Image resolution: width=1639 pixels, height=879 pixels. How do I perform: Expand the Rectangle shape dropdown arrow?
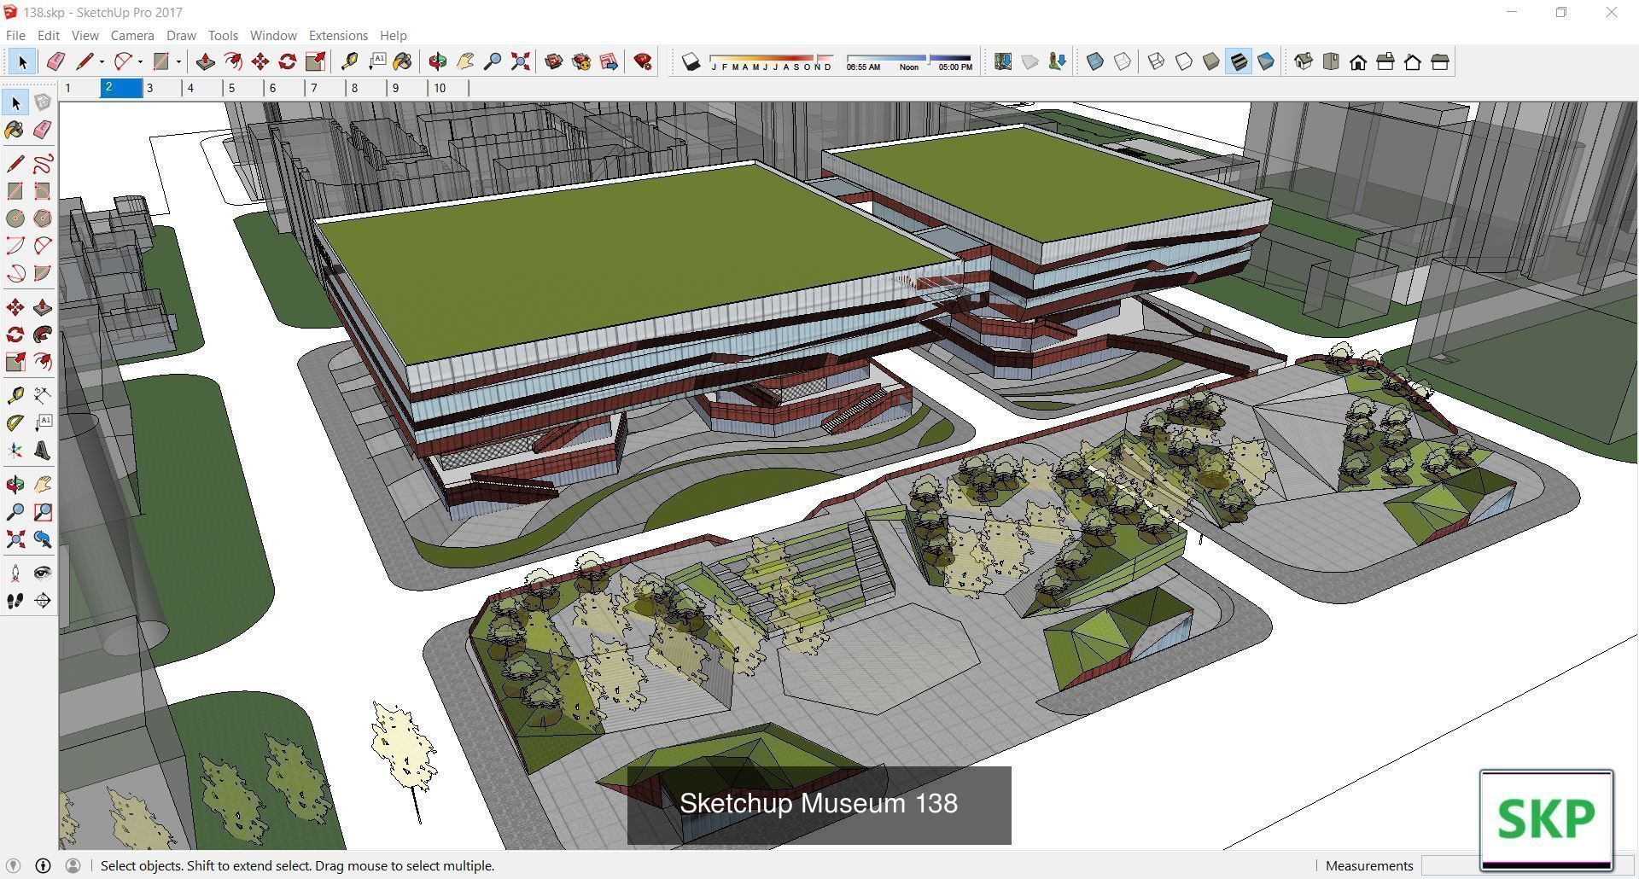pyautogui.click(x=178, y=61)
